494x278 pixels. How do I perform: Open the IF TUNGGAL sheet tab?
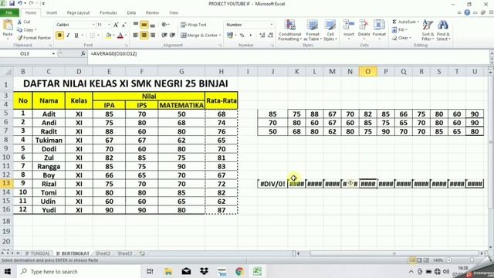click(38, 253)
